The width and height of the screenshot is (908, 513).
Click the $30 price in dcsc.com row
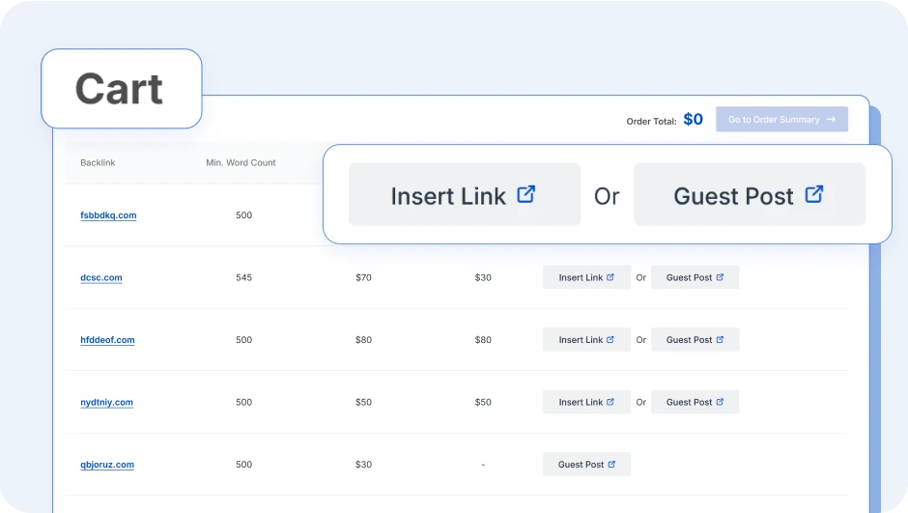483,277
